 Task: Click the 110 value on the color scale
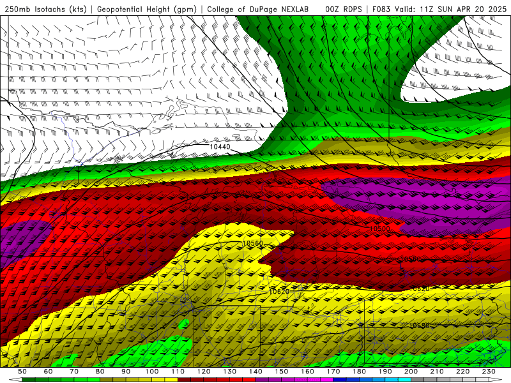point(178,372)
